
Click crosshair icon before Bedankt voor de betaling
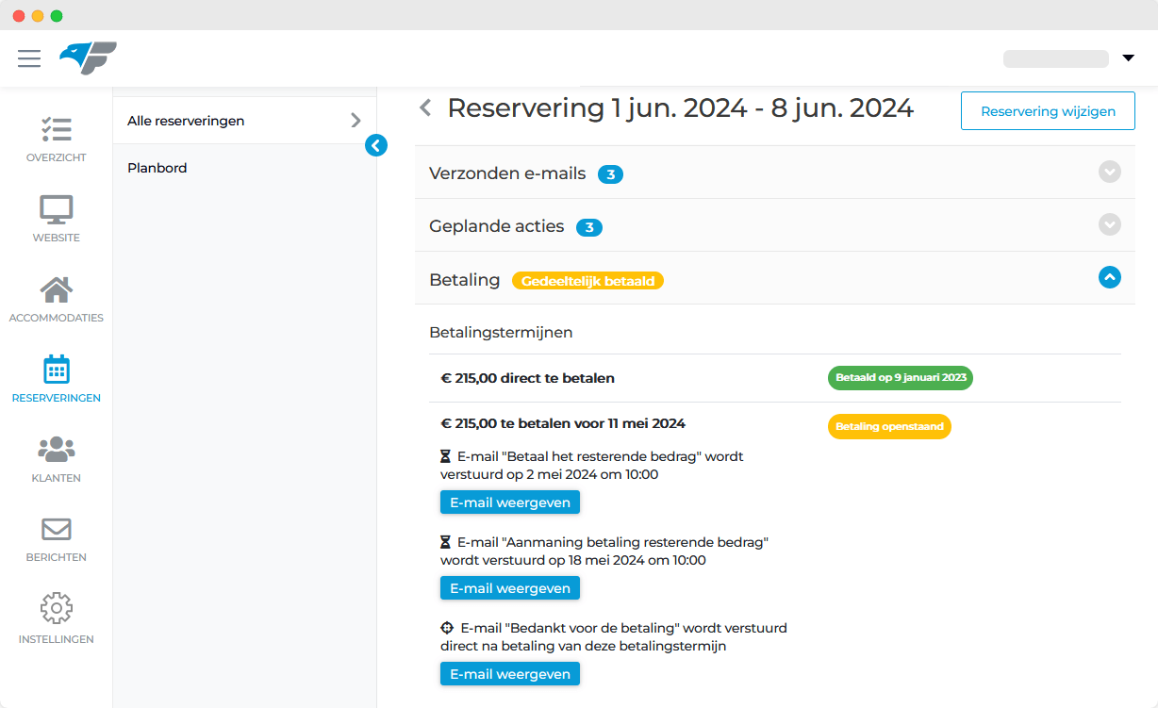pos(447,628)
